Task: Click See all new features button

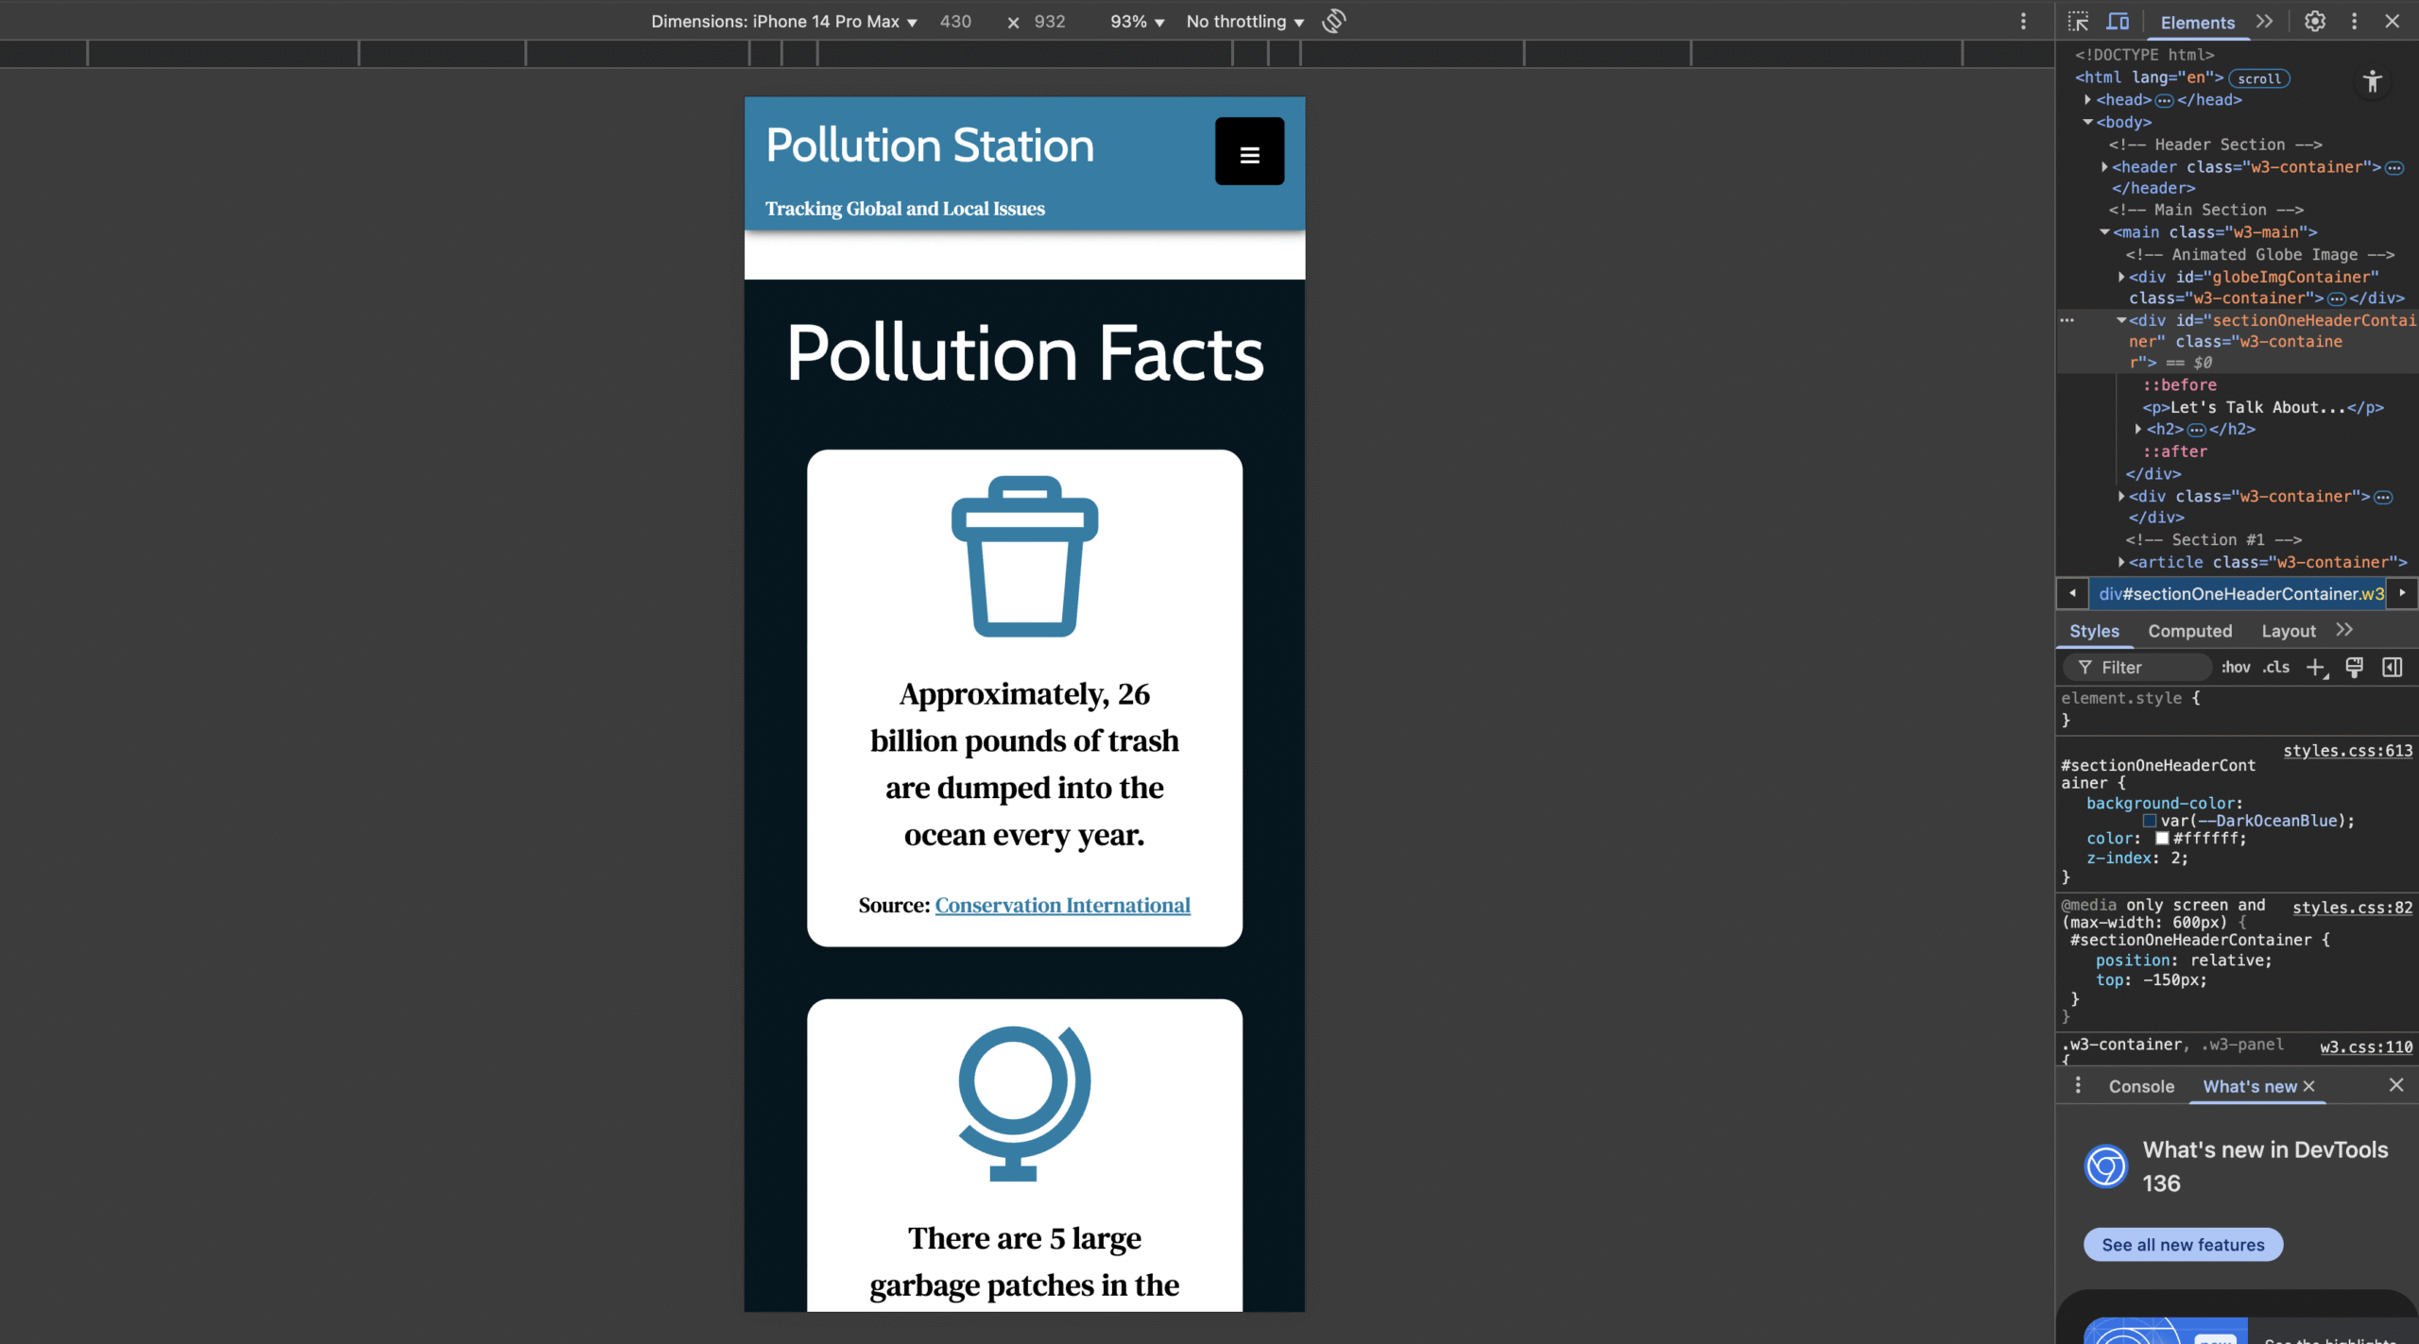Action: tap(2183, 1245)
